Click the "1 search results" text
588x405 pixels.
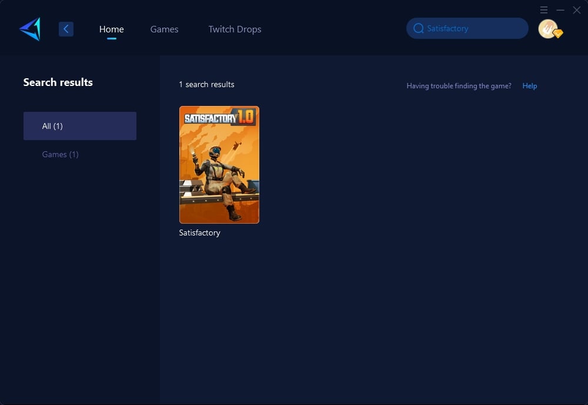tap(206, 84)
